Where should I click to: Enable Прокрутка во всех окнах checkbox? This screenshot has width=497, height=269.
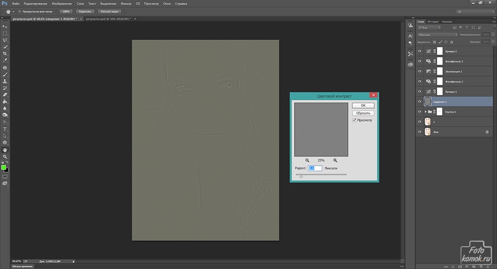[x=19, y=11]
